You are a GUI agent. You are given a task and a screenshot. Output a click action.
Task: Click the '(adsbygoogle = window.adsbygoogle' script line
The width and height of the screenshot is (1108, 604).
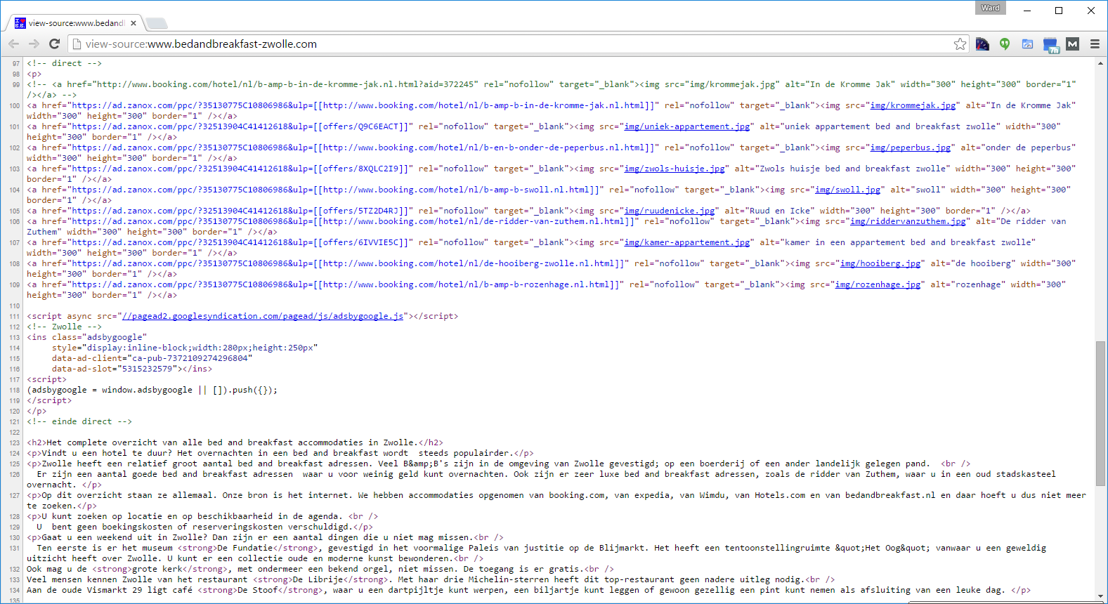tap(152, 390)
